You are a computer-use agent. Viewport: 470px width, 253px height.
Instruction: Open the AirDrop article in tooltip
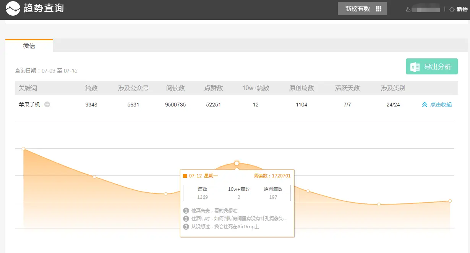coord(225,227)
